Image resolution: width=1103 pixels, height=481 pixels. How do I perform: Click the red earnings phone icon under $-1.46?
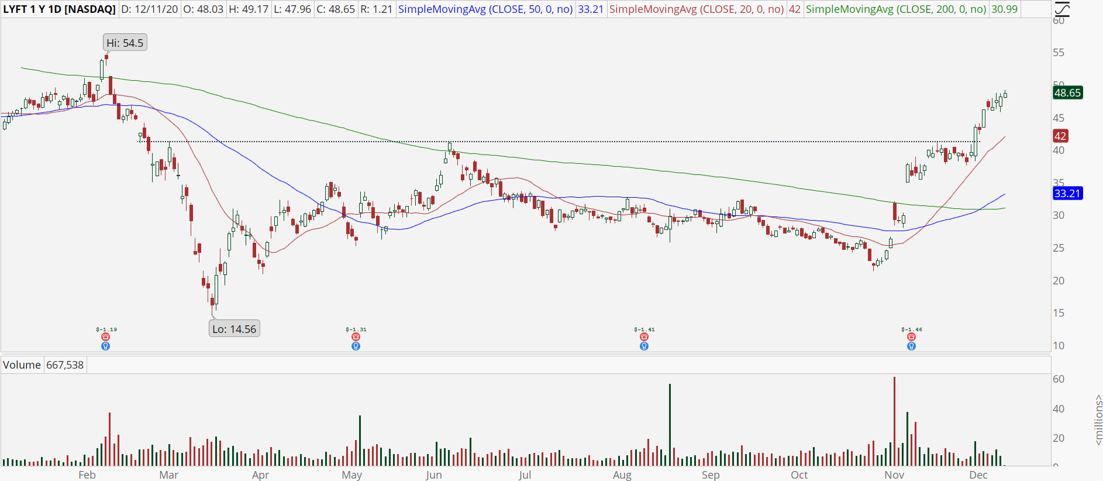coord(911,337)
